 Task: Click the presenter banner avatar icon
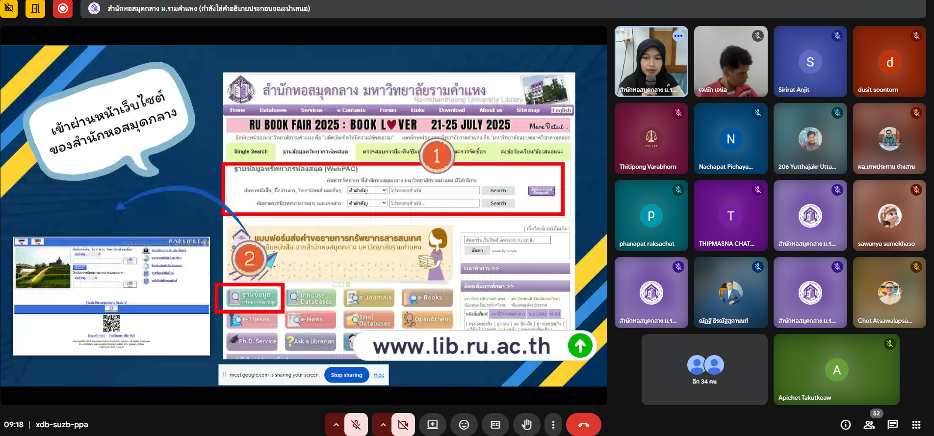[x=94, y=8]
